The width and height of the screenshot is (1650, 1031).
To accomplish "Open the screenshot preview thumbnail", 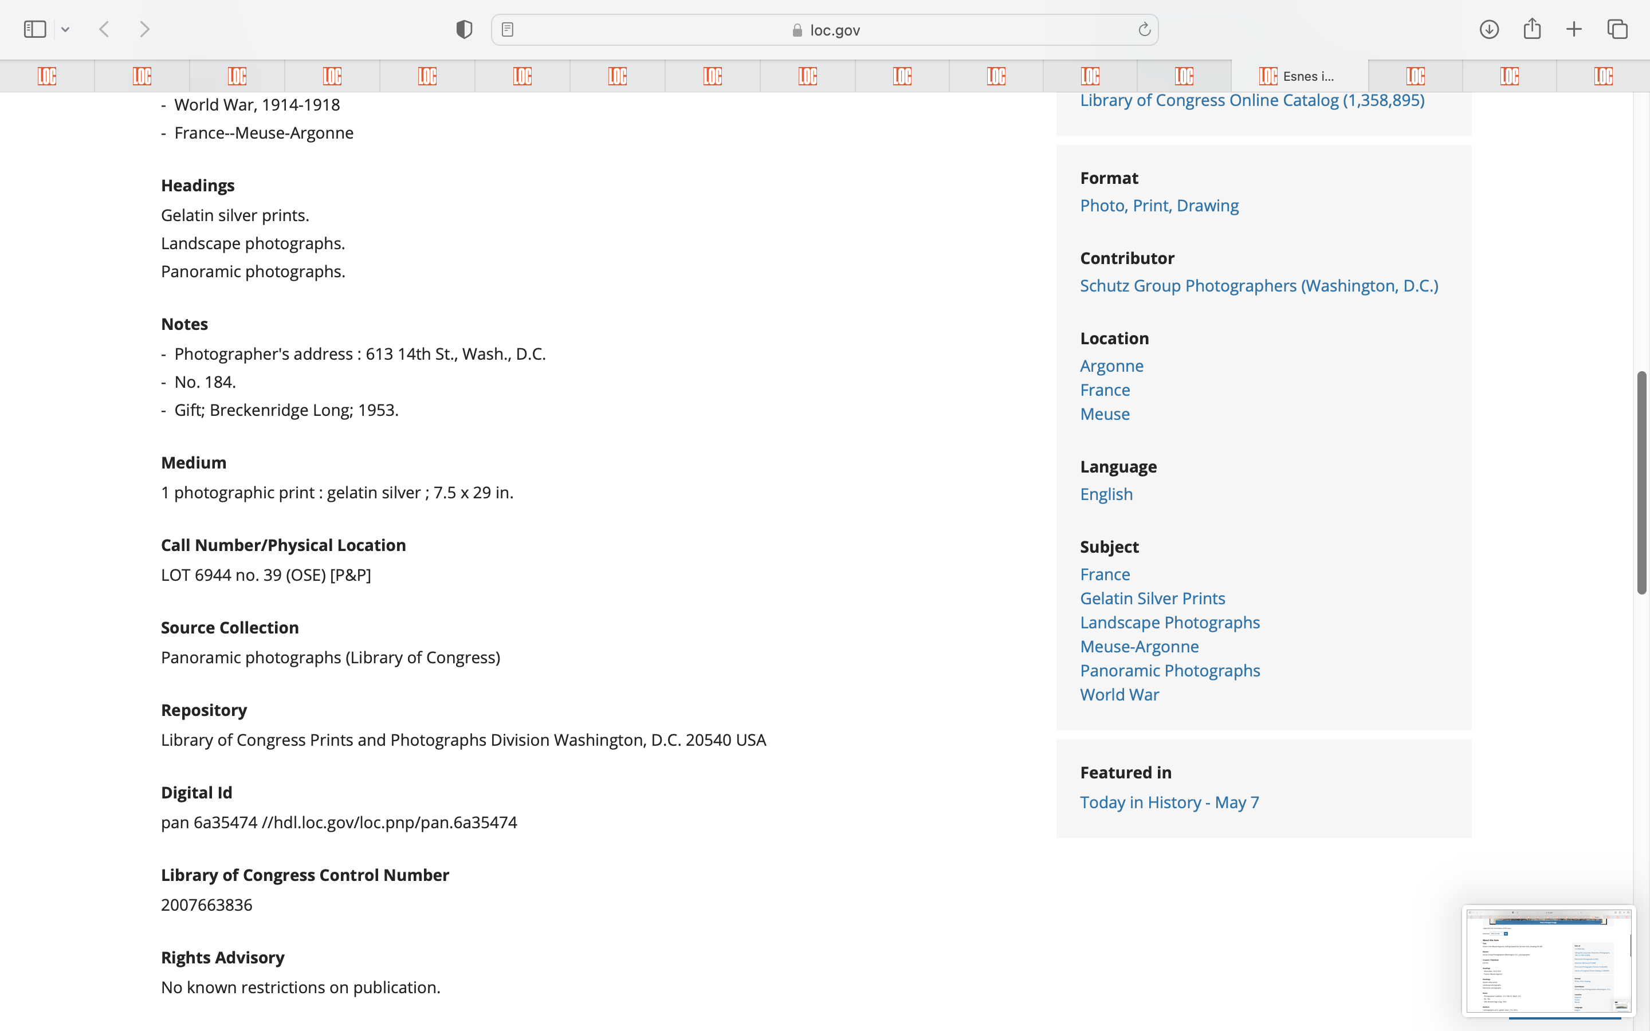I will click(x=1547, y=959).
